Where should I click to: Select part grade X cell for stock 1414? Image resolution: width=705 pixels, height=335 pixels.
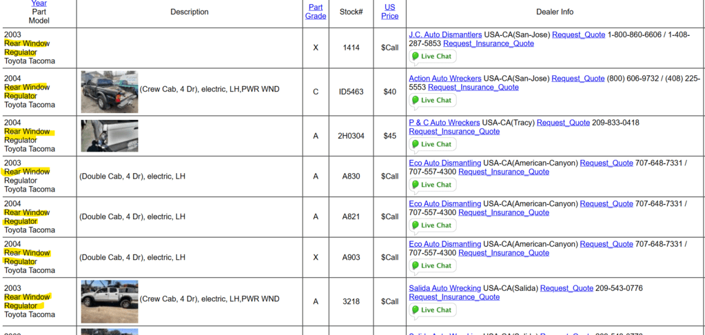[x=316, y=48]
